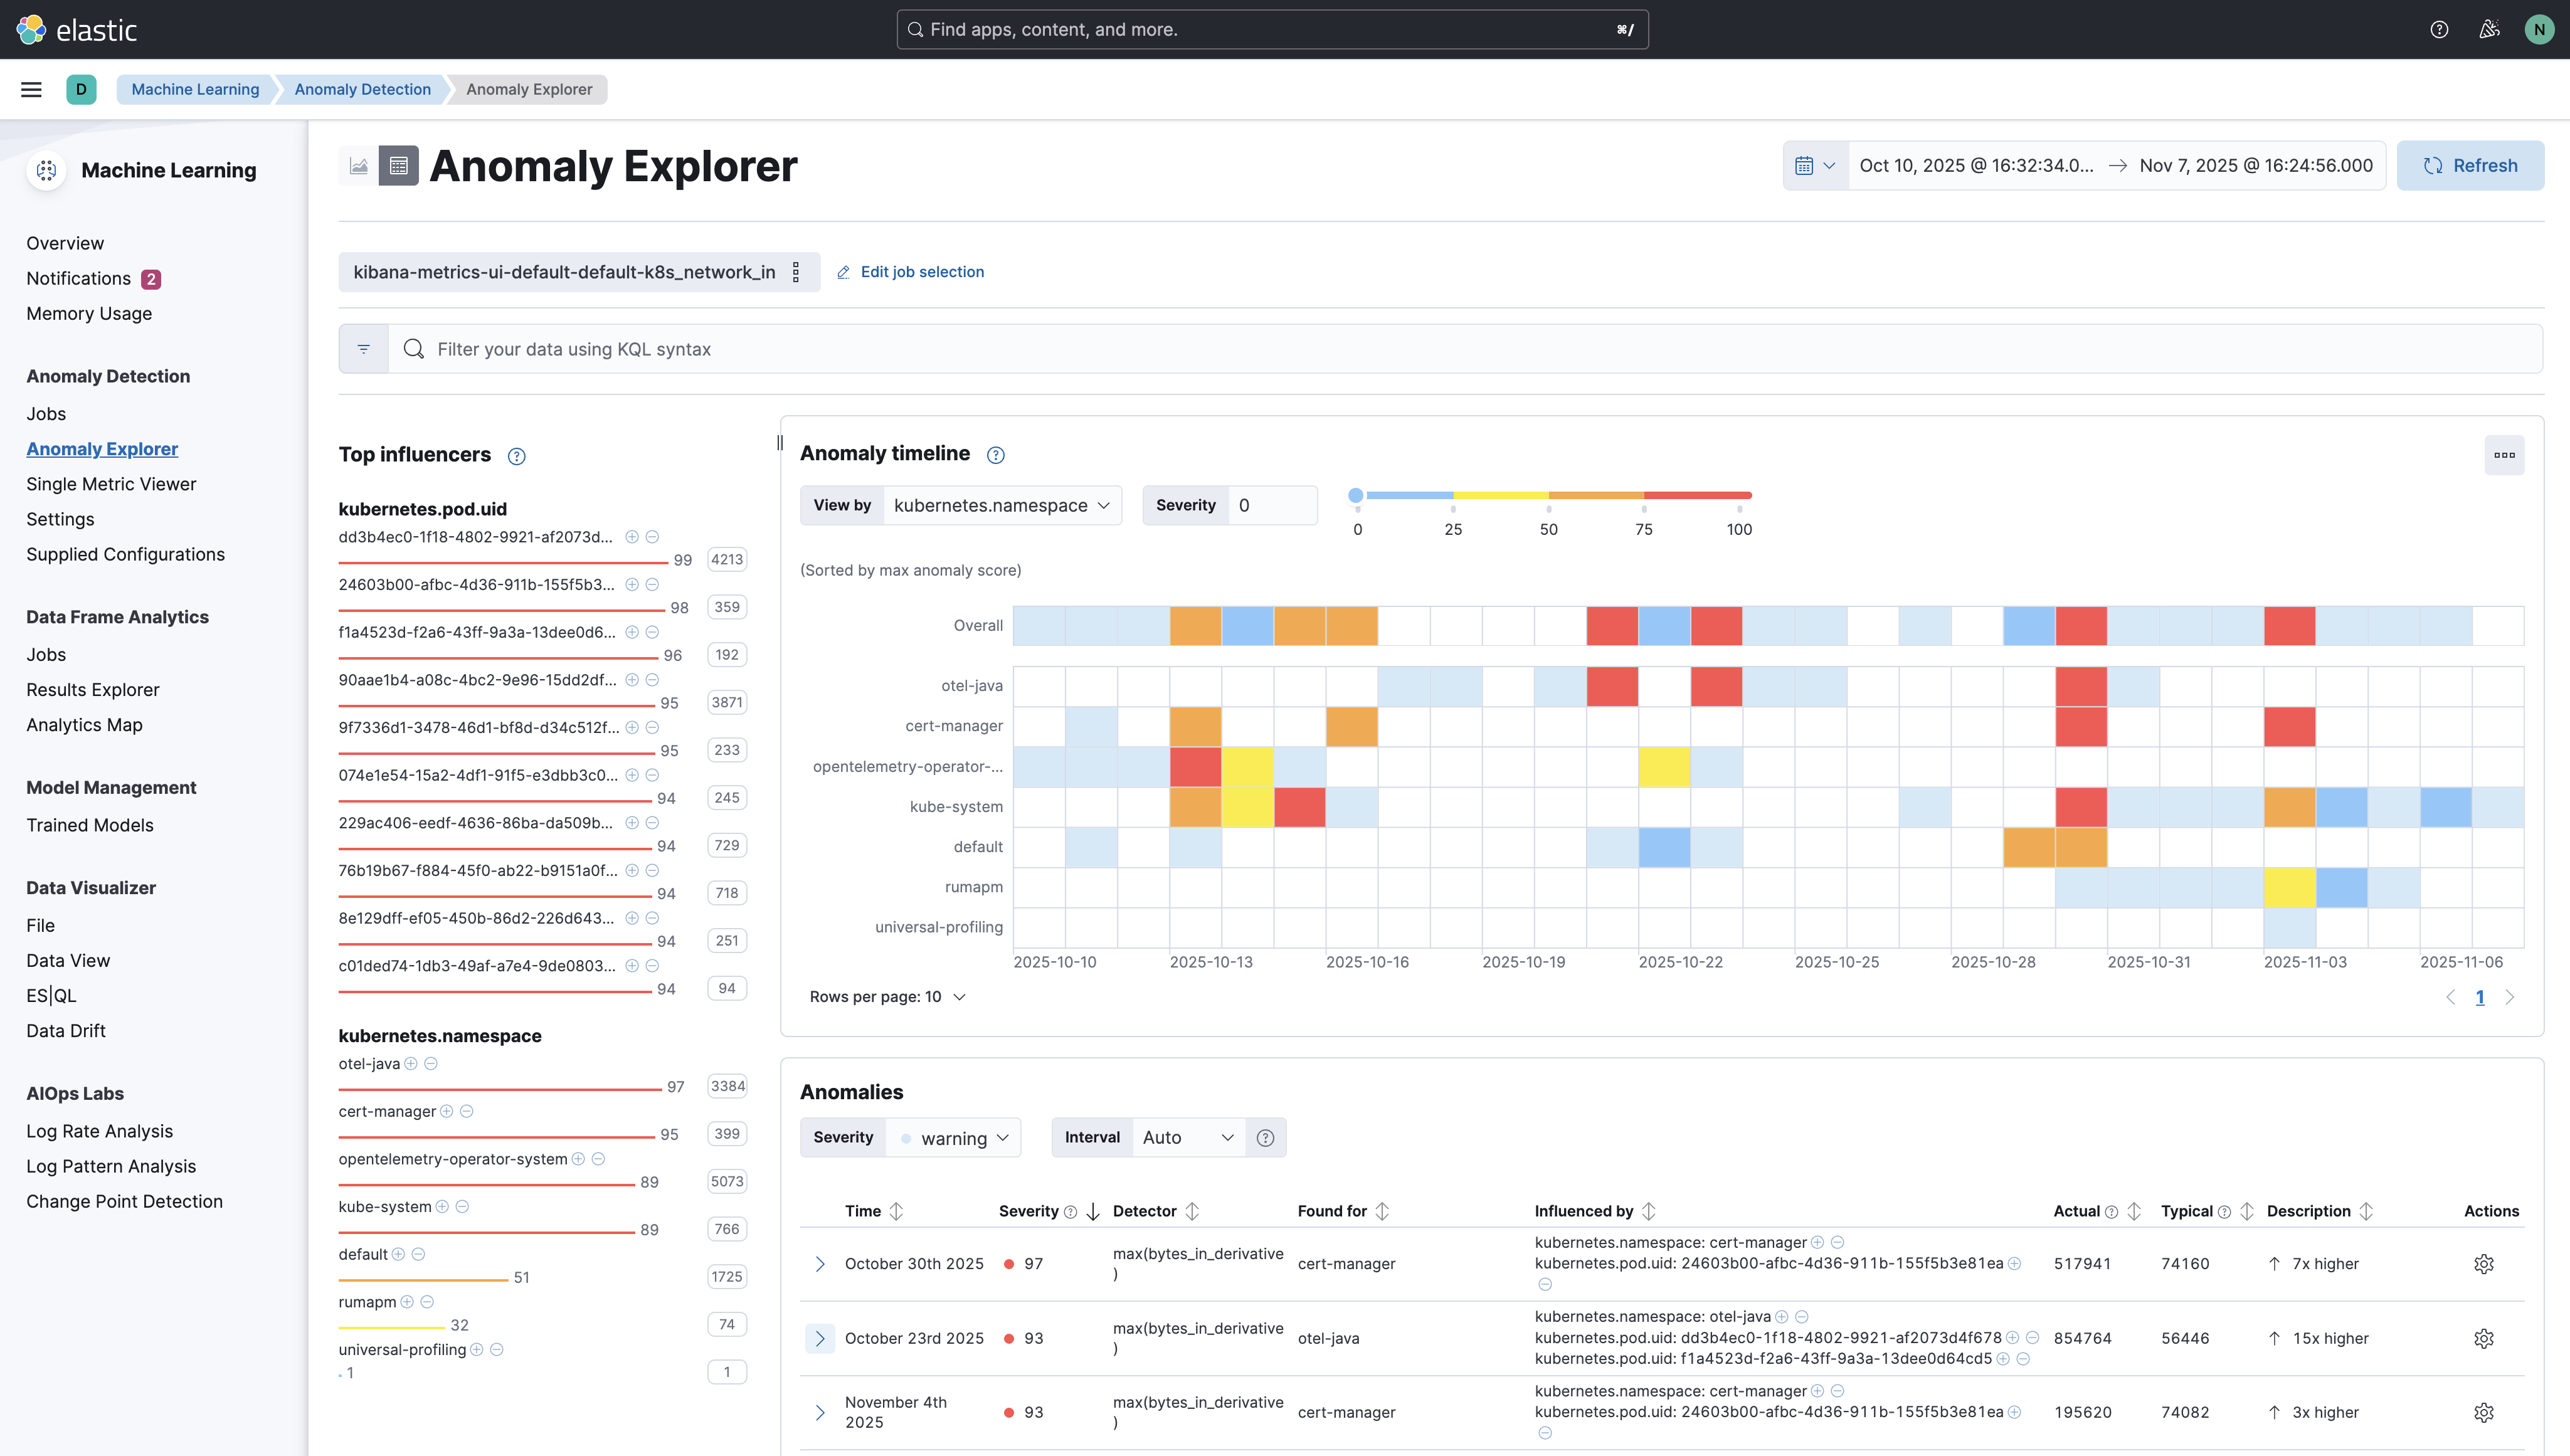Image resolution: width=2570 pixels, height=1456 pixels.
Task: Switch to the Anomaly Detection breadcrumb
Action: (362, 89)
